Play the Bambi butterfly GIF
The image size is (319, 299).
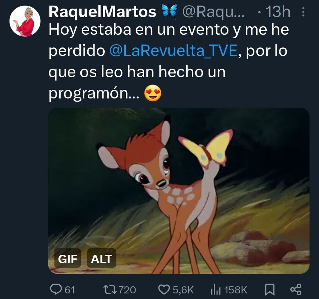point(179,191)
